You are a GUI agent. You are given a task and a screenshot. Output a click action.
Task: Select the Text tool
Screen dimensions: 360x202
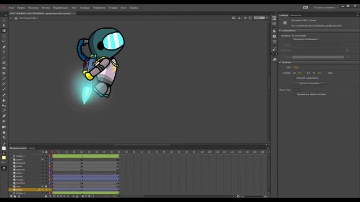pyautogui.click(x=4, y=52)
